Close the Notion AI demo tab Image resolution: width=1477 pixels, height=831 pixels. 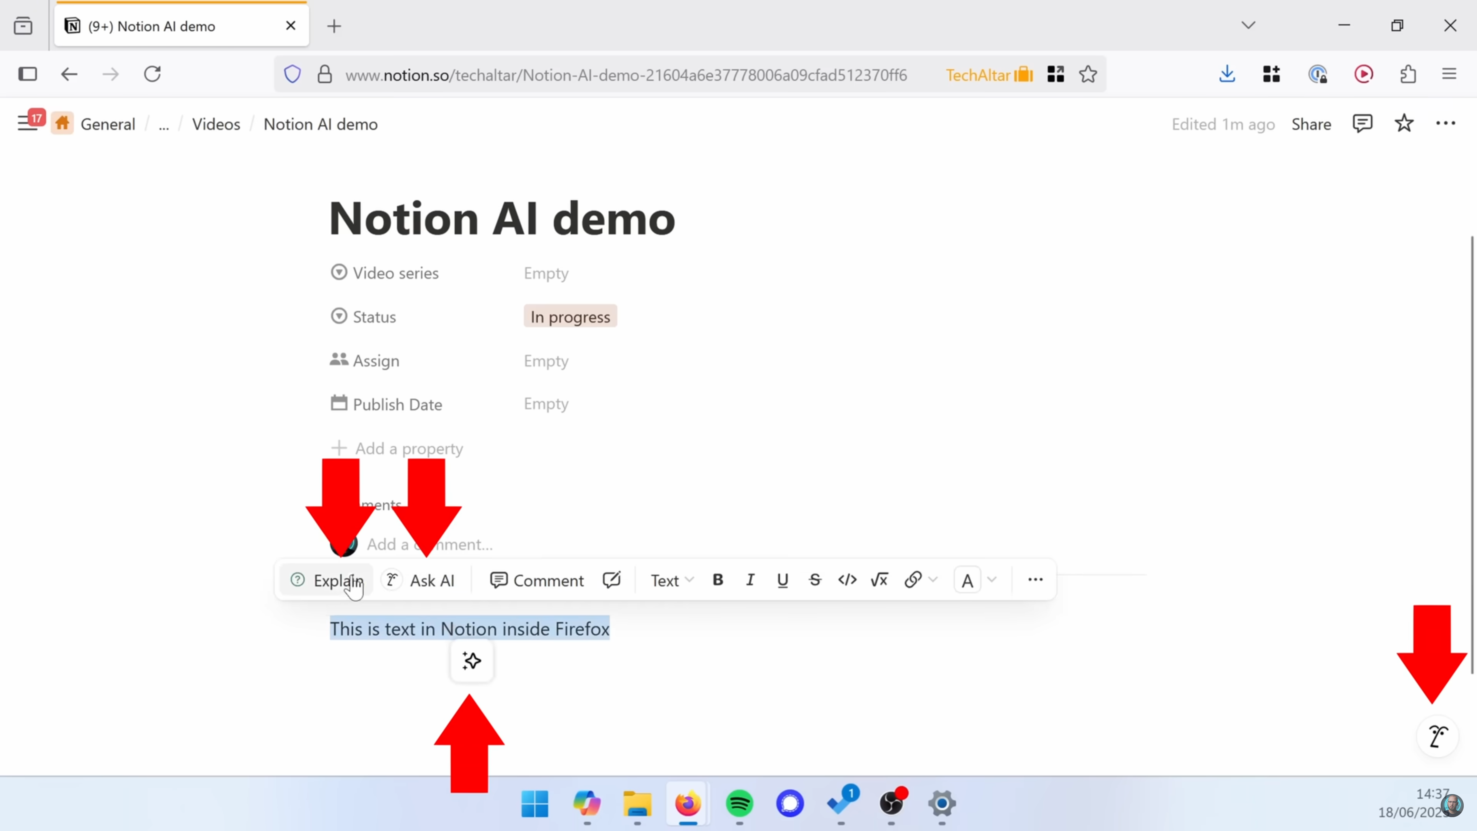(291, 26)
